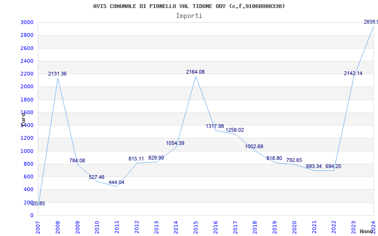
Task: Select the 815.11 data label
Action: pos(136,159)
